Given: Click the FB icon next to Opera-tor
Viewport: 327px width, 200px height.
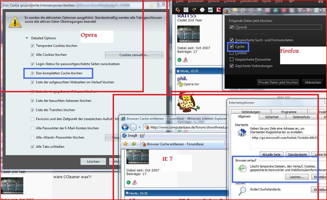Looking at the screenshot, I should click(x=180, y=84).
